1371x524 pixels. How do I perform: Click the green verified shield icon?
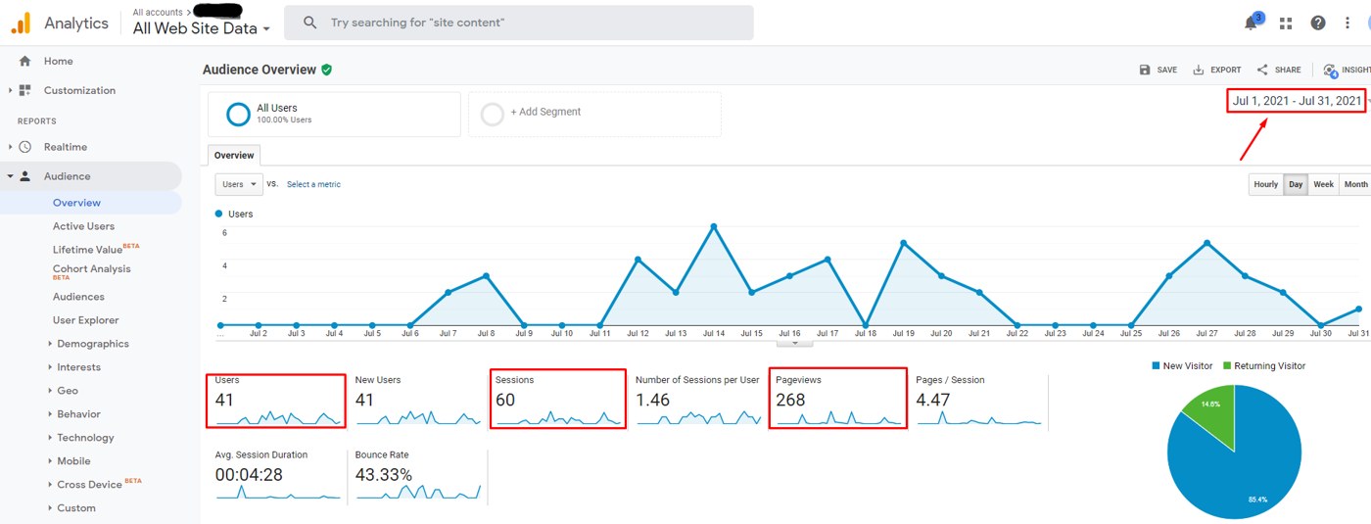(327, 70)
